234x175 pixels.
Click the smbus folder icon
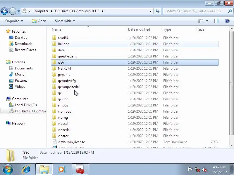[x=54, y=105]
